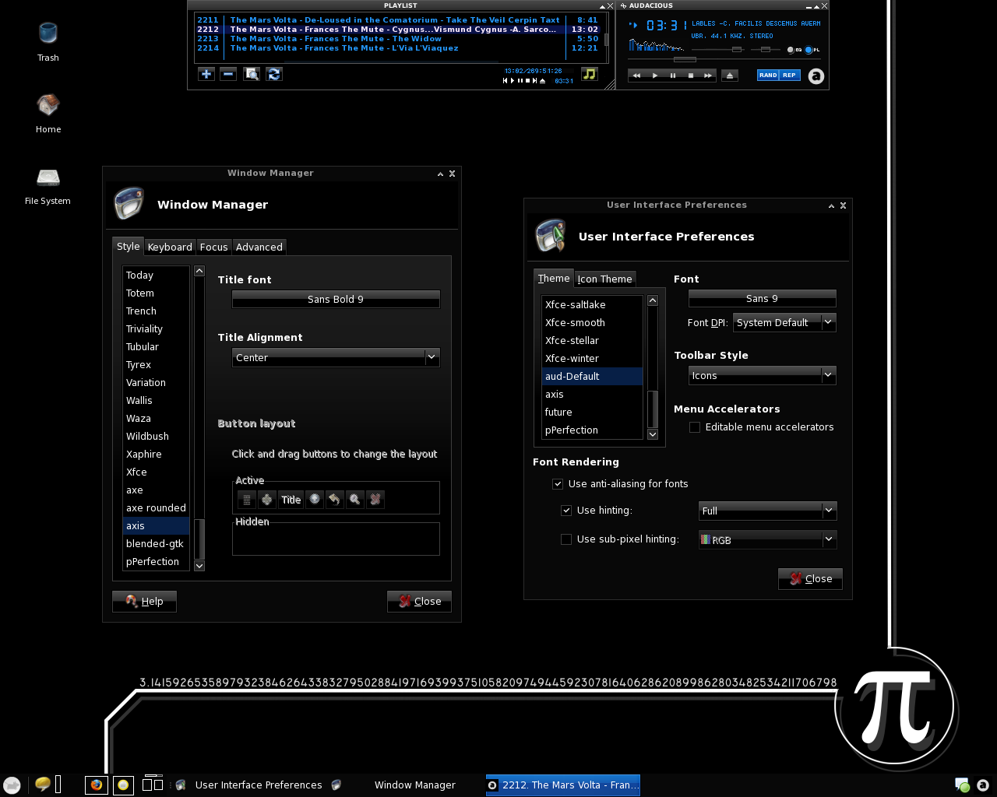Select the axe rounded window style
Image resolution: width=997 pixels, height=797 pixels.
[156, 507]
